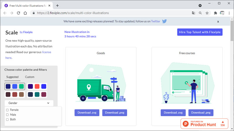Download the Goods illustration as .svg
Image resolution: width=234 pixels, height=131 pixels.
point(87,113)
